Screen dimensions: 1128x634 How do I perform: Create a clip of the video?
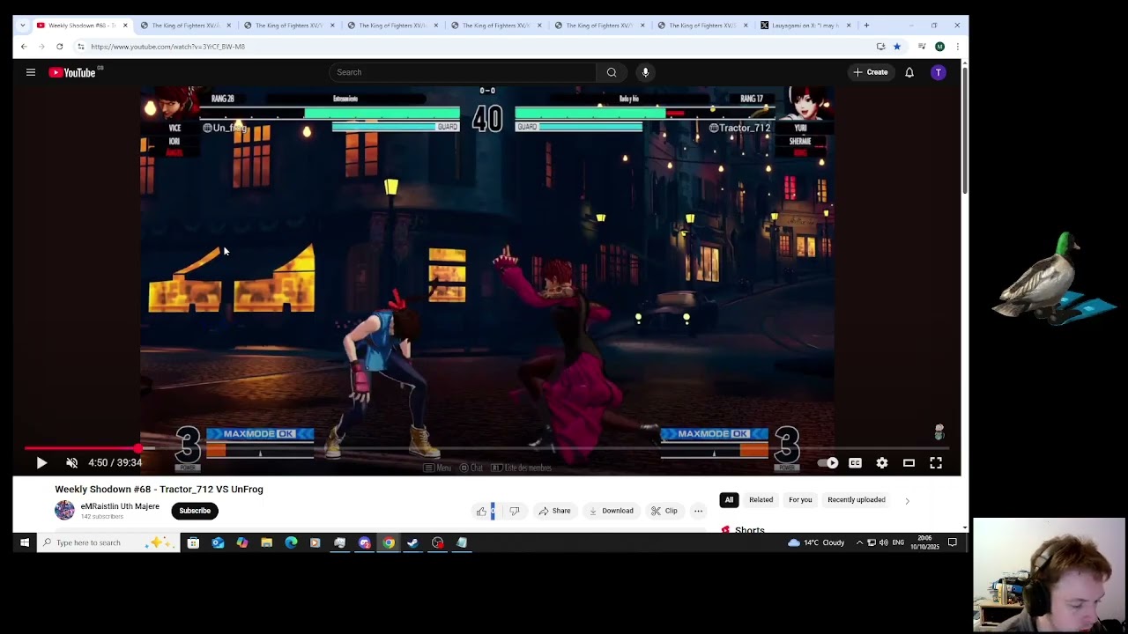click(664, 511)
